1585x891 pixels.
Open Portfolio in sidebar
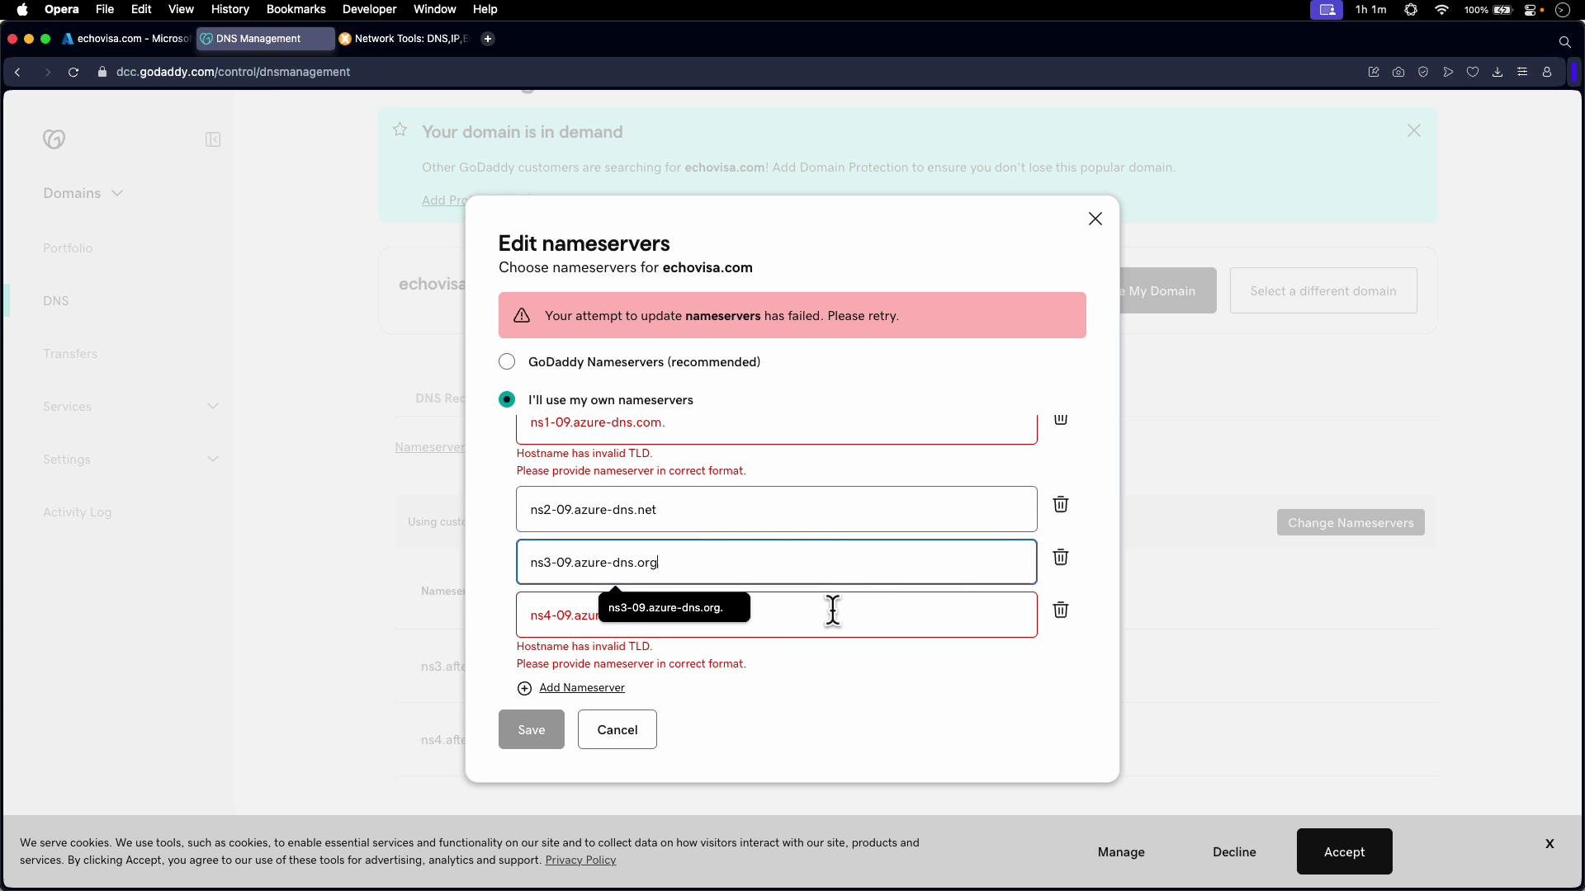[68, 248]
